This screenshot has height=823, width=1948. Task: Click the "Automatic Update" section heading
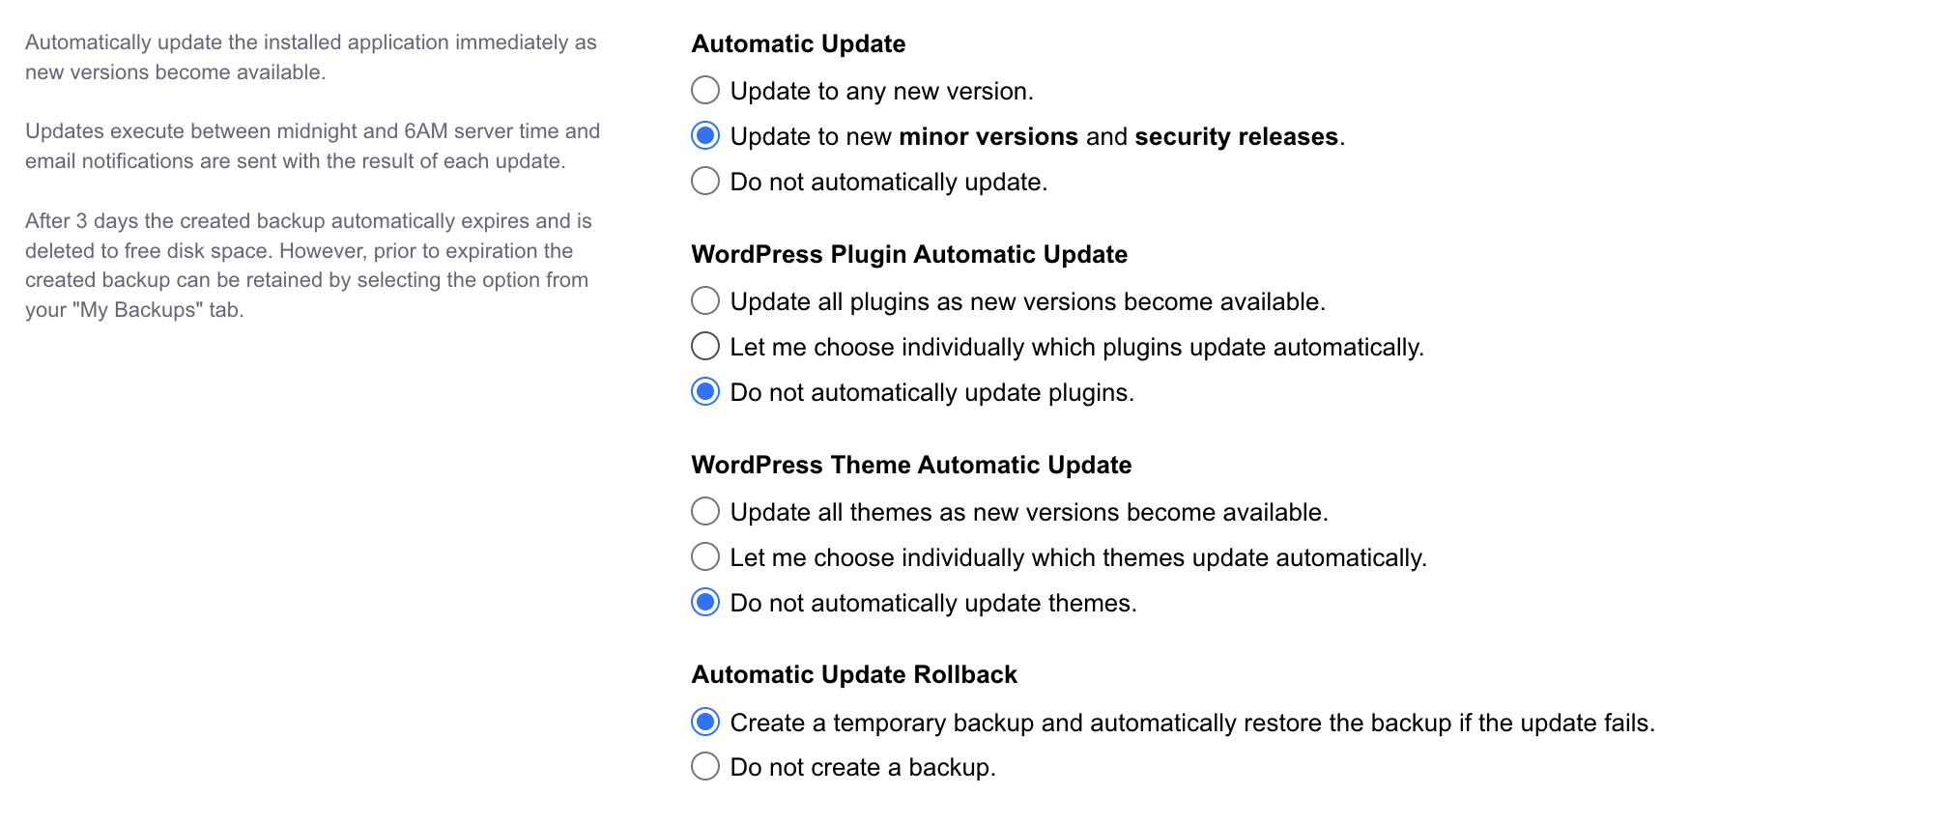[797, 43]
